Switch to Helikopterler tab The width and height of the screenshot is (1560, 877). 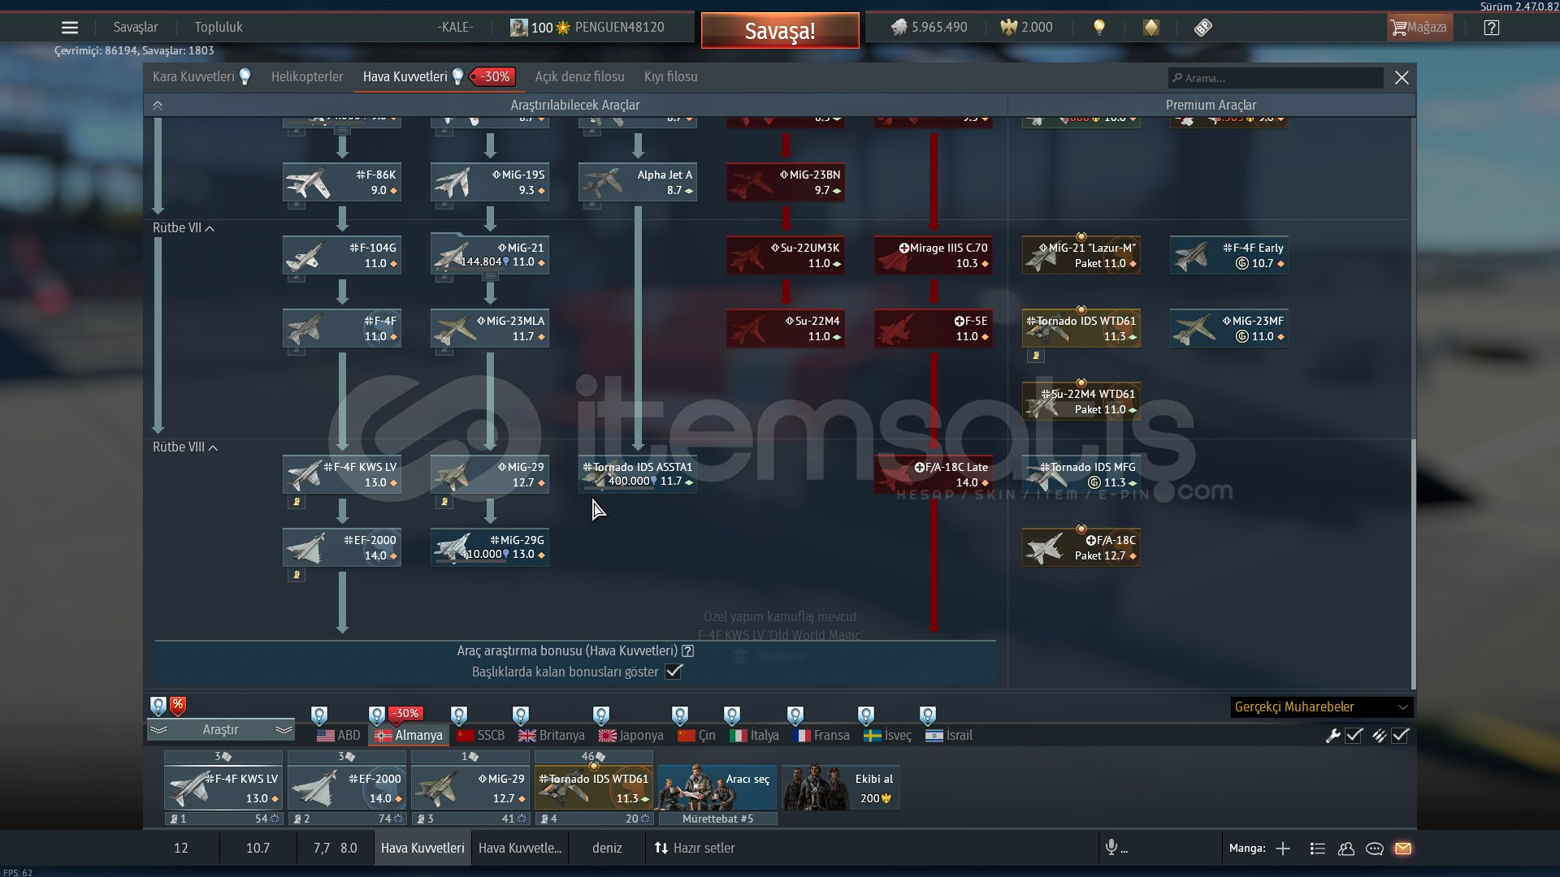307,77
